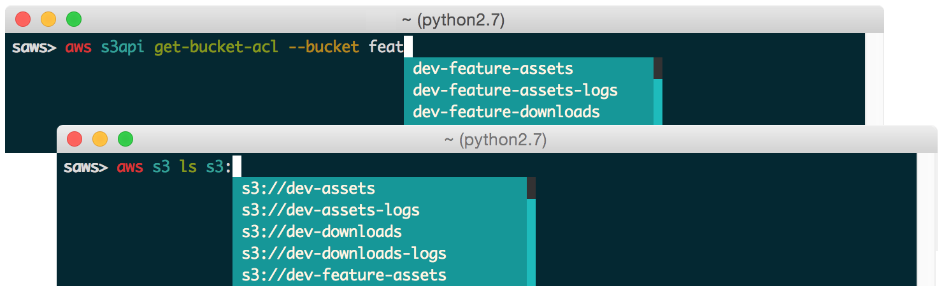Screen dimensions: 944x297
Task: Click scrollbar of front window s3 completion menu
Action: (x=531, y=231)
